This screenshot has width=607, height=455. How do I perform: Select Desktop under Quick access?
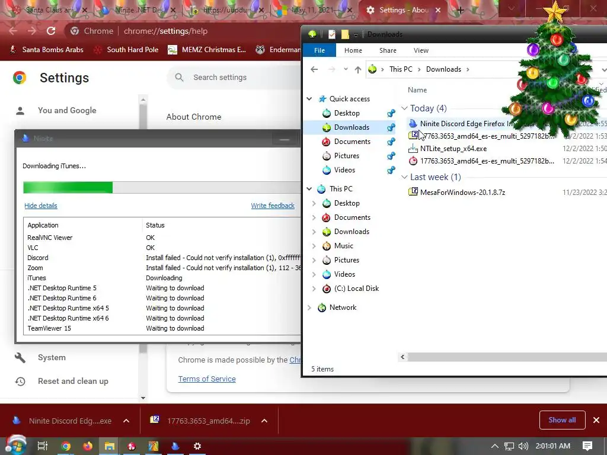[x=347, y=113]
